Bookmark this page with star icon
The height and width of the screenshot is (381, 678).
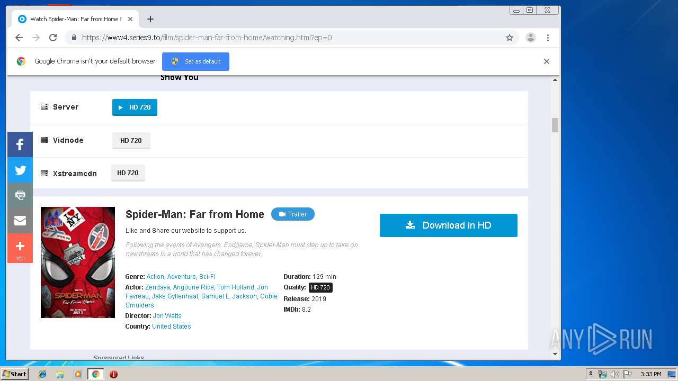510,38
